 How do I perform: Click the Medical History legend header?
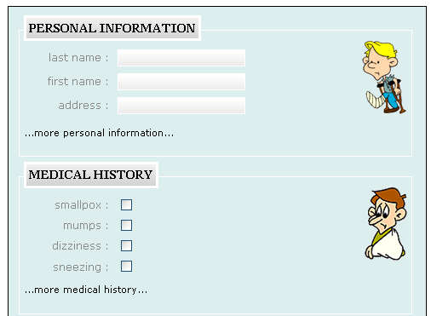coord(91,175)
